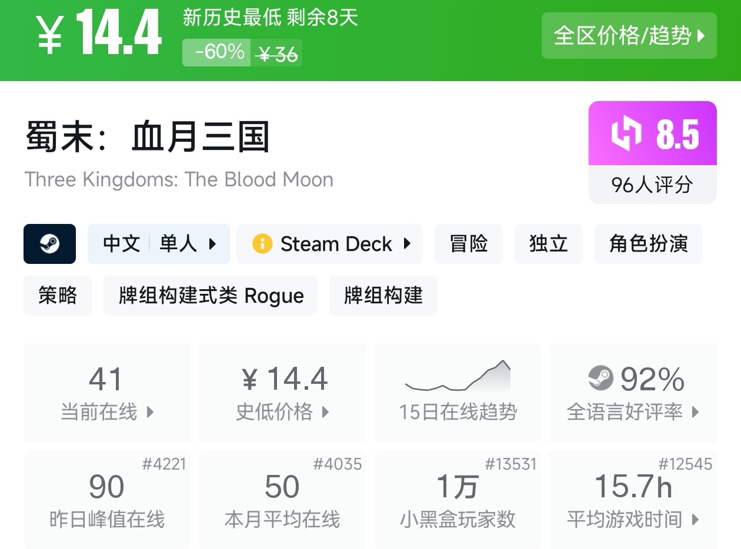The width and height of the screenshot is (741, 549).
Task: Select the 策略 strategy tag
Action: [58, 296]
